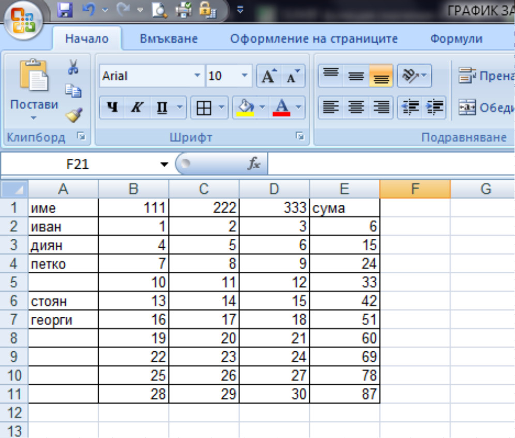This screenshot has height=438, width=515.
Task: Decrease font size with small A
Action: 293,76
